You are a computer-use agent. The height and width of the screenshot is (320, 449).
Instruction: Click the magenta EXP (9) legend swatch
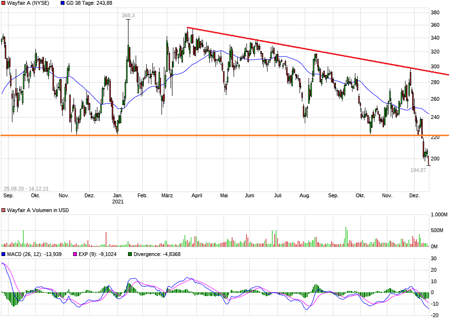(75, 254)
